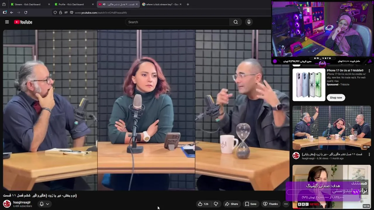Send a Thanks on this video
The image size is (374, 210).
270,204
